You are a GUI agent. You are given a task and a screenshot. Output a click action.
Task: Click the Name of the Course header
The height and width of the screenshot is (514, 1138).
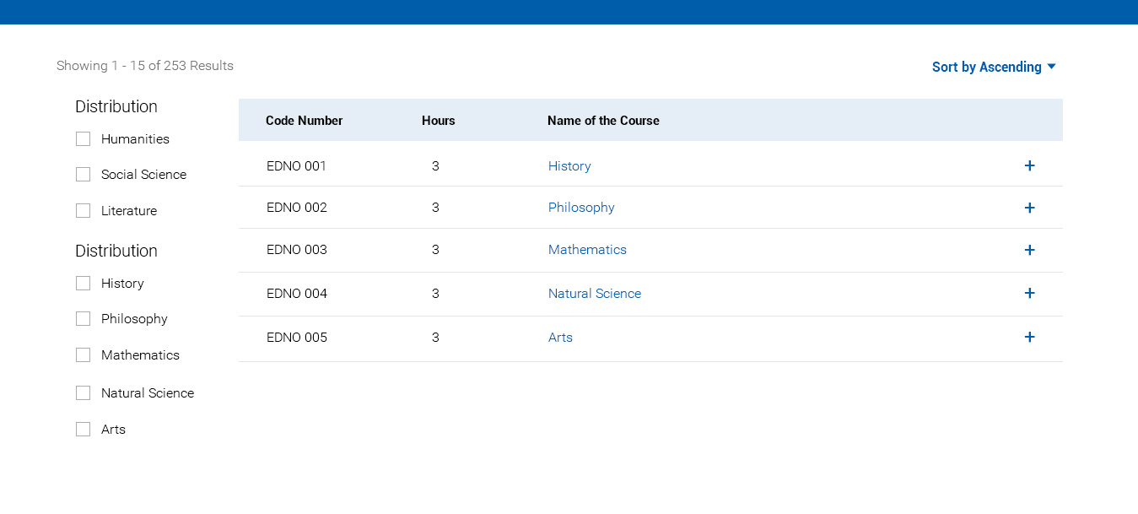(x=603, y=121)
